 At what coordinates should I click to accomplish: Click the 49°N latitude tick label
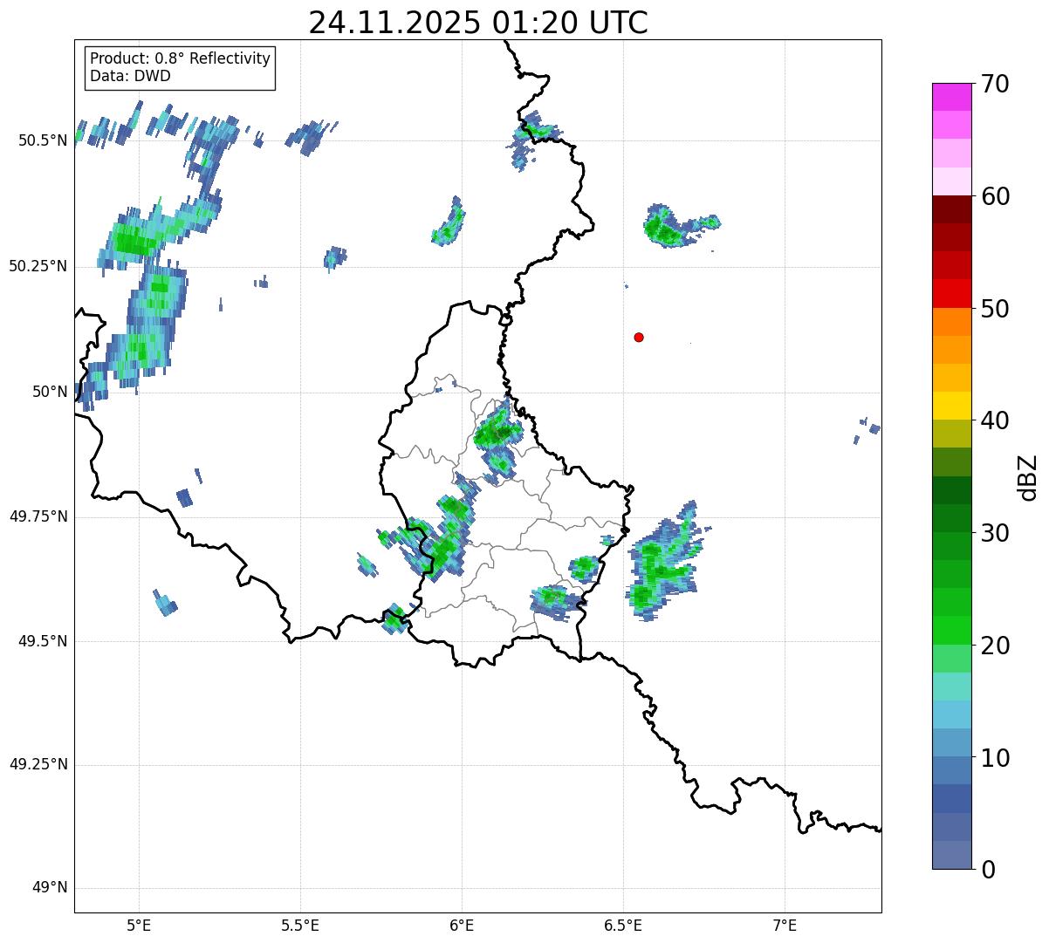(x=50, y=888)
